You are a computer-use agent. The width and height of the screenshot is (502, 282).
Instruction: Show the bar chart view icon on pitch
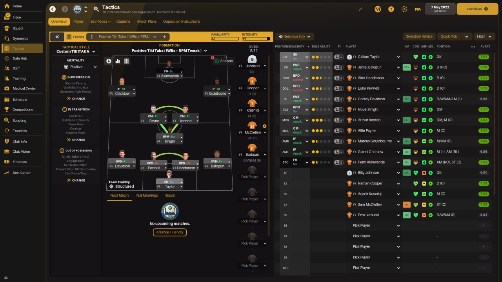click(x=118, y=61)
